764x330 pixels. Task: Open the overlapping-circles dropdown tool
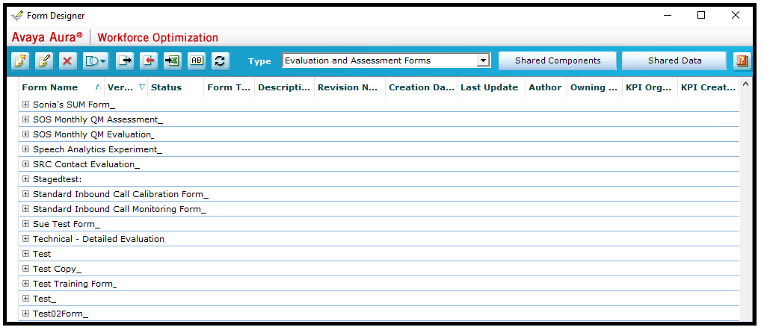point(96,60)
